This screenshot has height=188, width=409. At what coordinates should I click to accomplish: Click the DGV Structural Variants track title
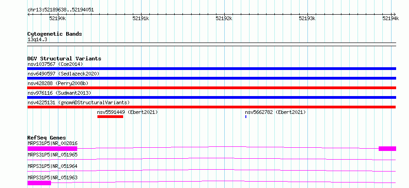point(64,59)
